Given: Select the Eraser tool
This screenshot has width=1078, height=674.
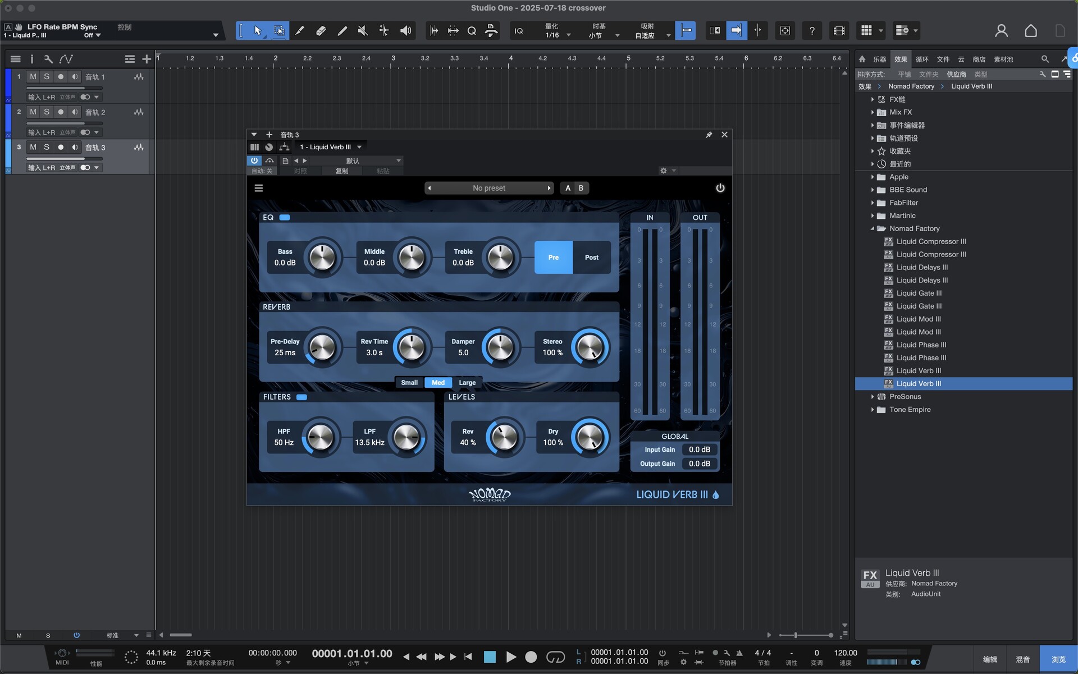Looking at the screenshot, I should tap(321, 31).
